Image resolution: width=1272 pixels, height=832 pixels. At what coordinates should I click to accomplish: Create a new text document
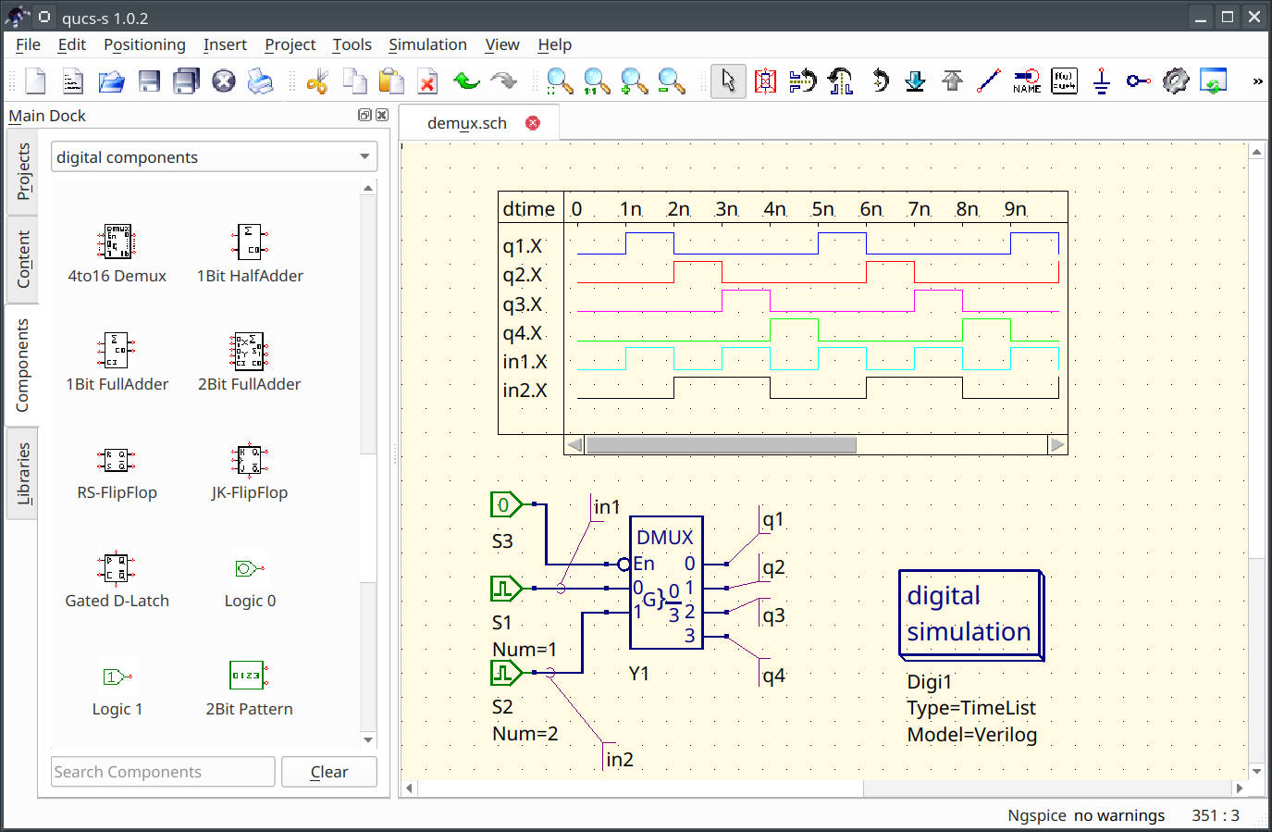tap(73, 81)
